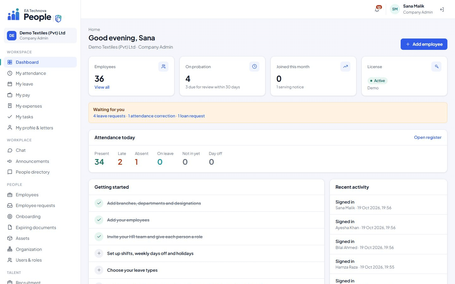Click the License key icon
The height and width of the screenshot is (284, 455).
(436, 67)
